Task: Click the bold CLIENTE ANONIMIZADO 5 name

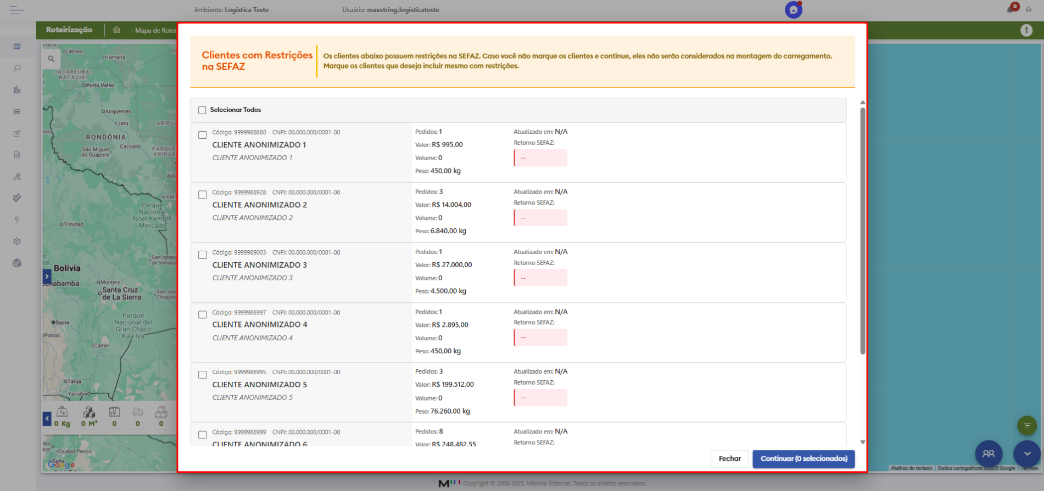Action: pos(260,385)
